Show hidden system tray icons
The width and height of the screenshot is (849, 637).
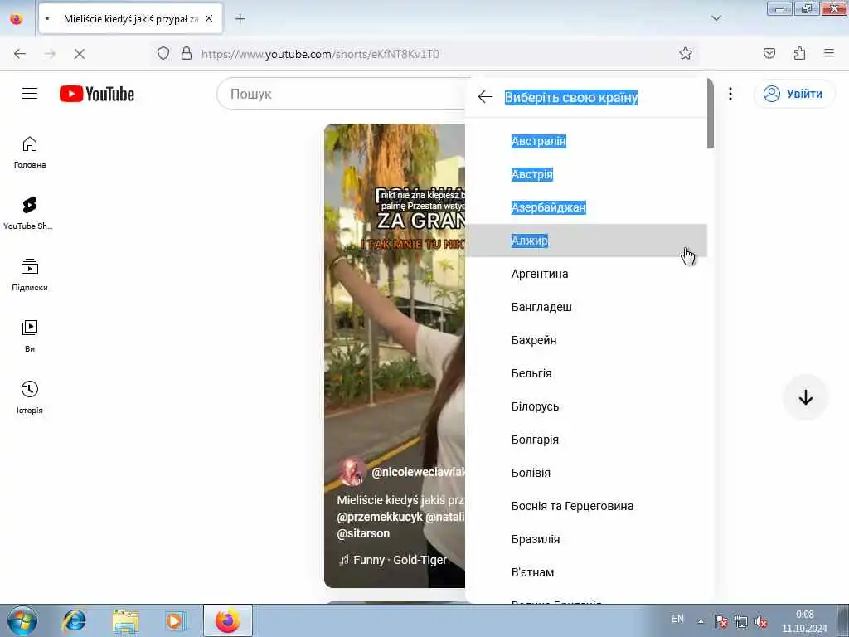click(x=701, y=621)
